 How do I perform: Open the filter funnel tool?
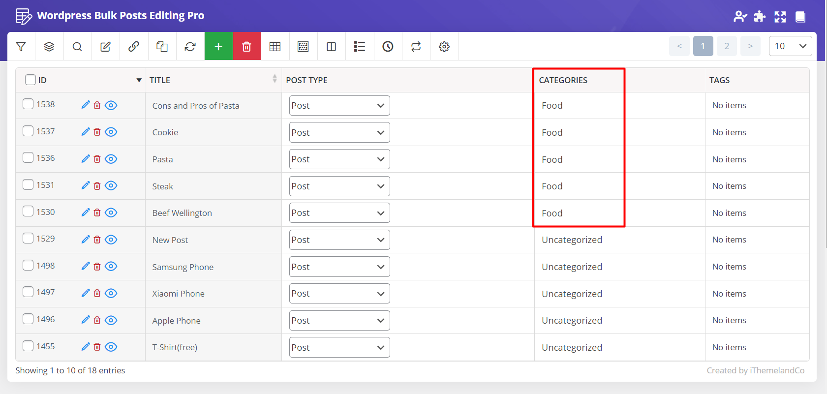(21, 47)
